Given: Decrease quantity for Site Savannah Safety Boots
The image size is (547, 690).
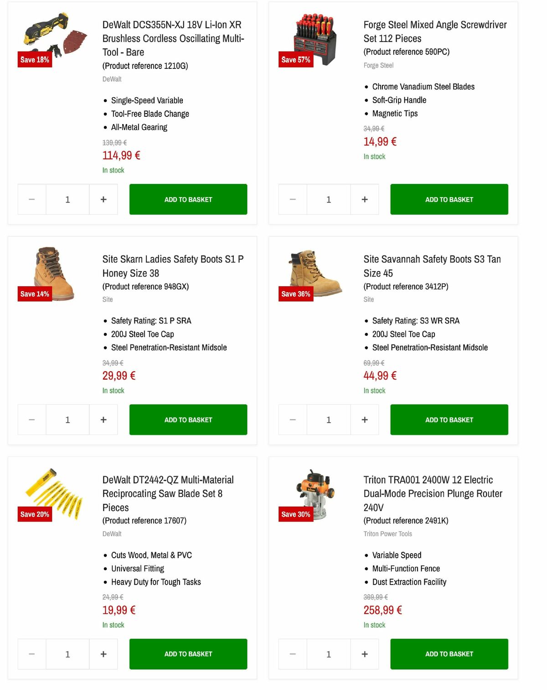Looking at the screenshot, I should point(292,419).
